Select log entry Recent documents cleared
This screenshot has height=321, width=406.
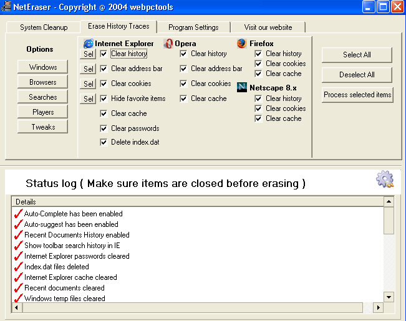64,288
